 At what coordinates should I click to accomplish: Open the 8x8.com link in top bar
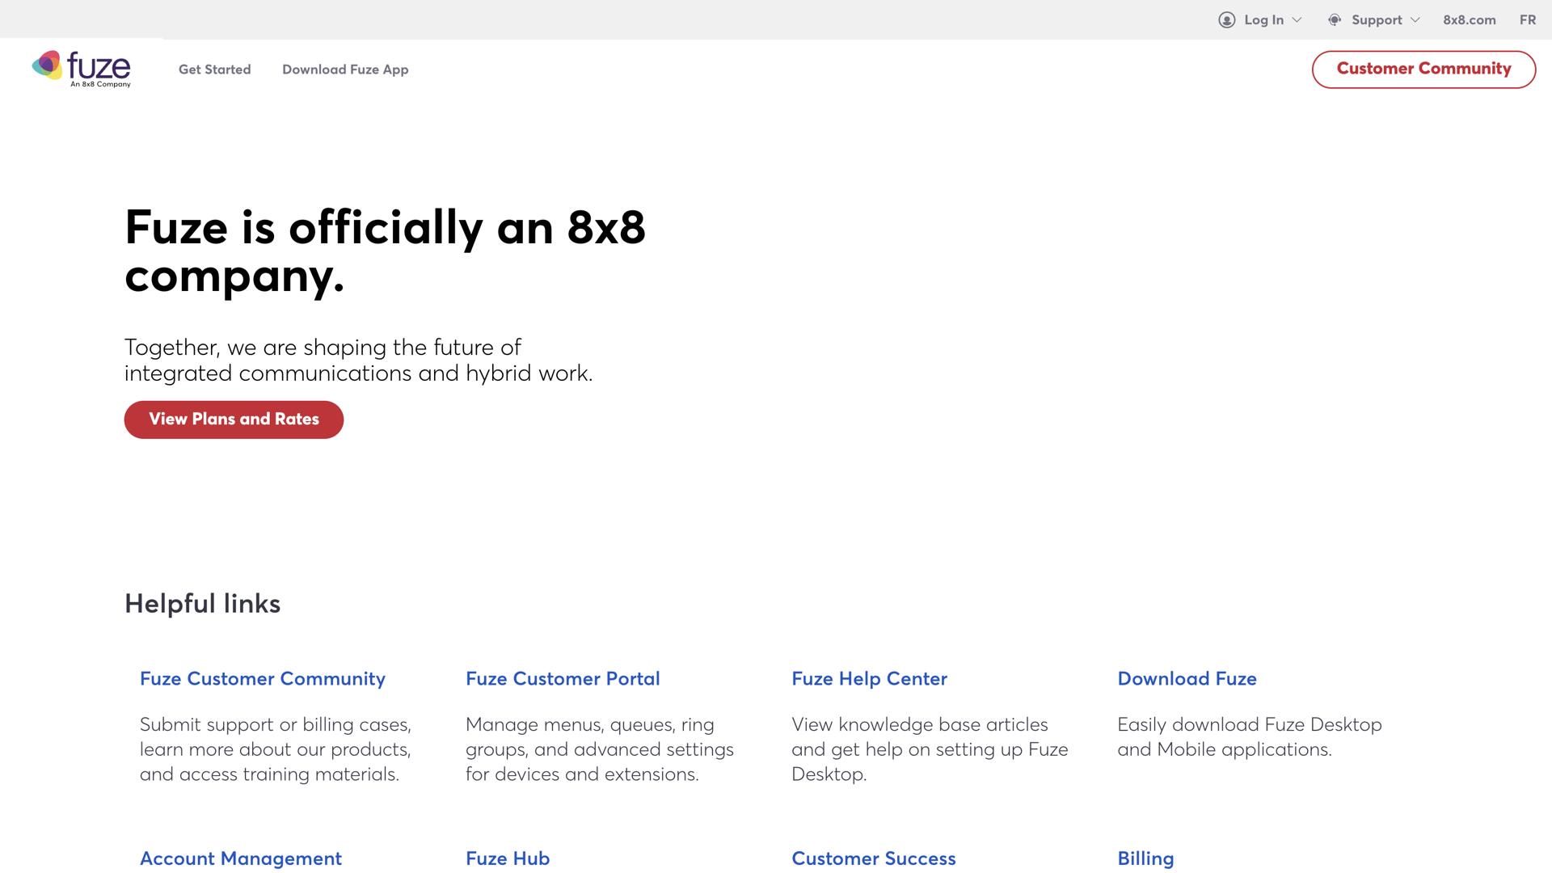coord(1469,20)
